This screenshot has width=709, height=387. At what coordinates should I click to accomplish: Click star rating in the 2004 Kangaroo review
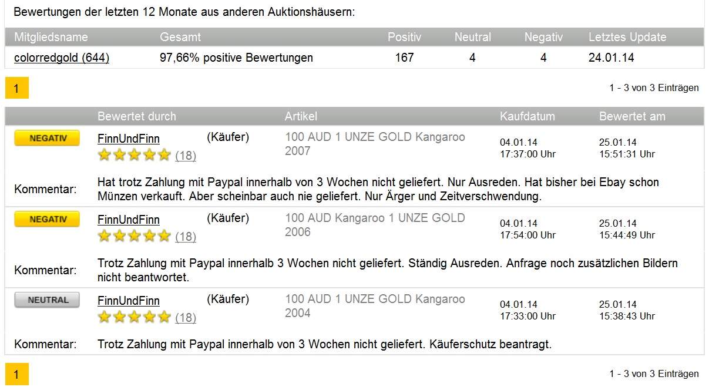click(x=134, y=317)
